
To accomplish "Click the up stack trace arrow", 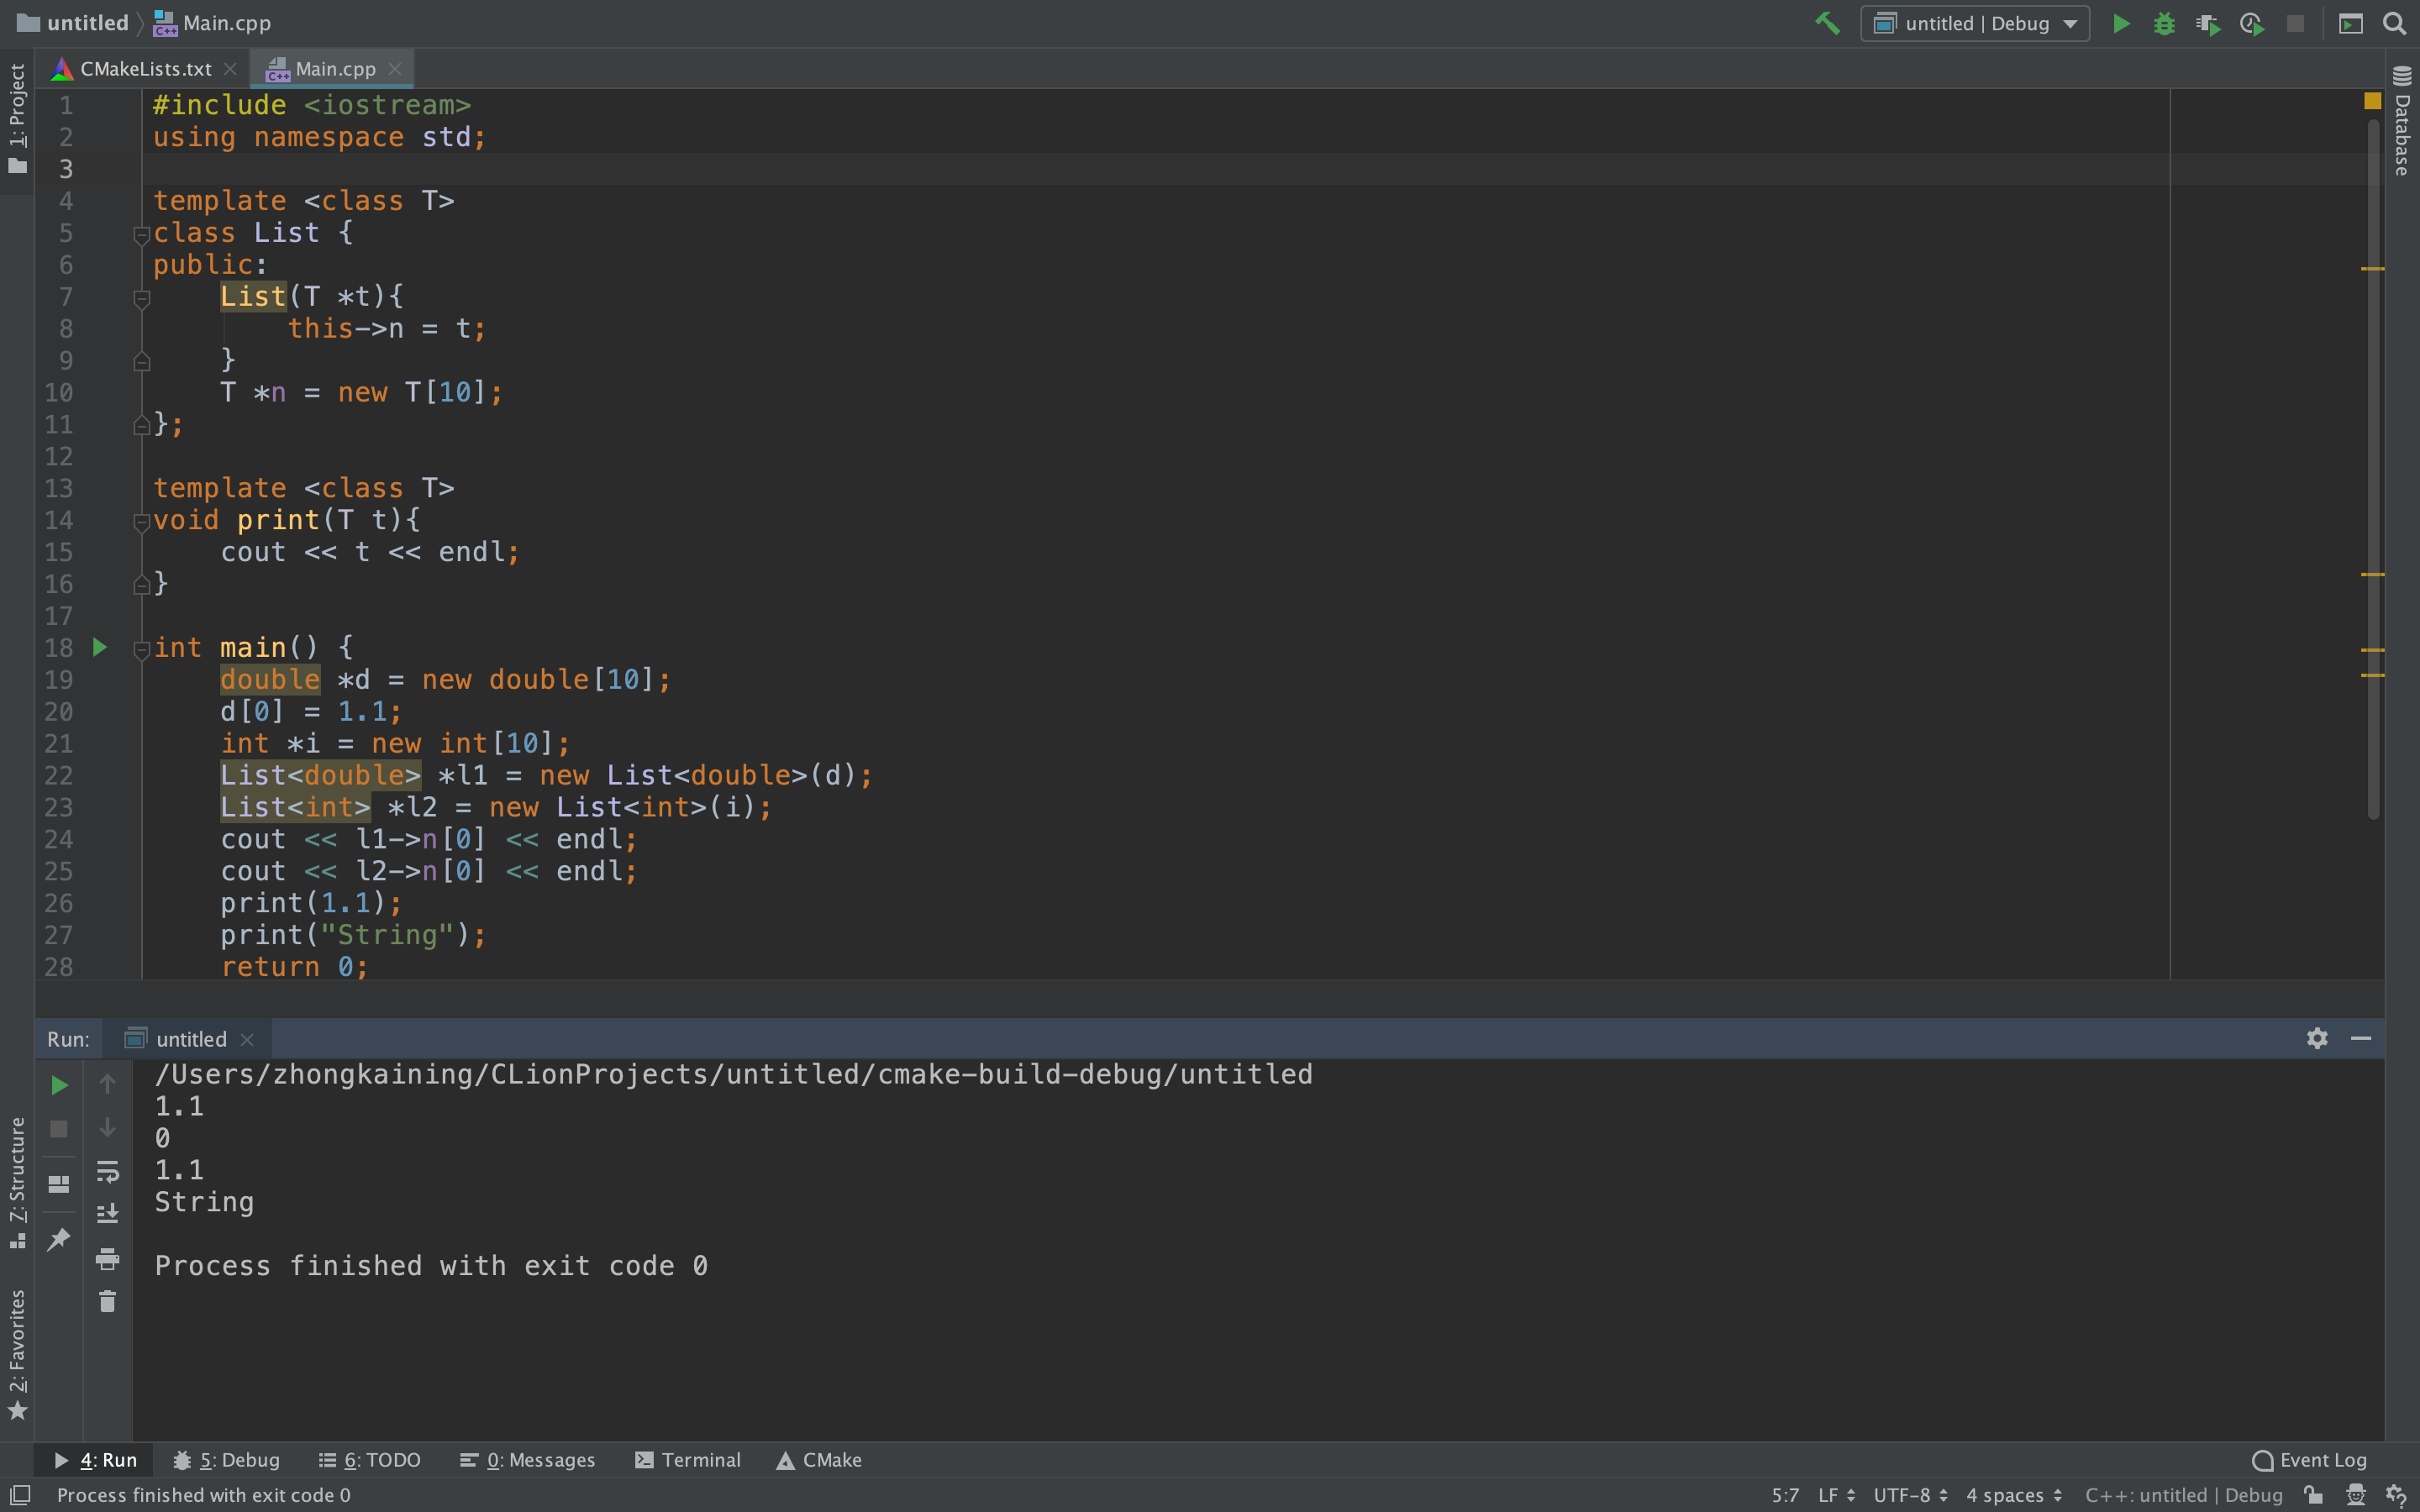I will (108, 1084).
